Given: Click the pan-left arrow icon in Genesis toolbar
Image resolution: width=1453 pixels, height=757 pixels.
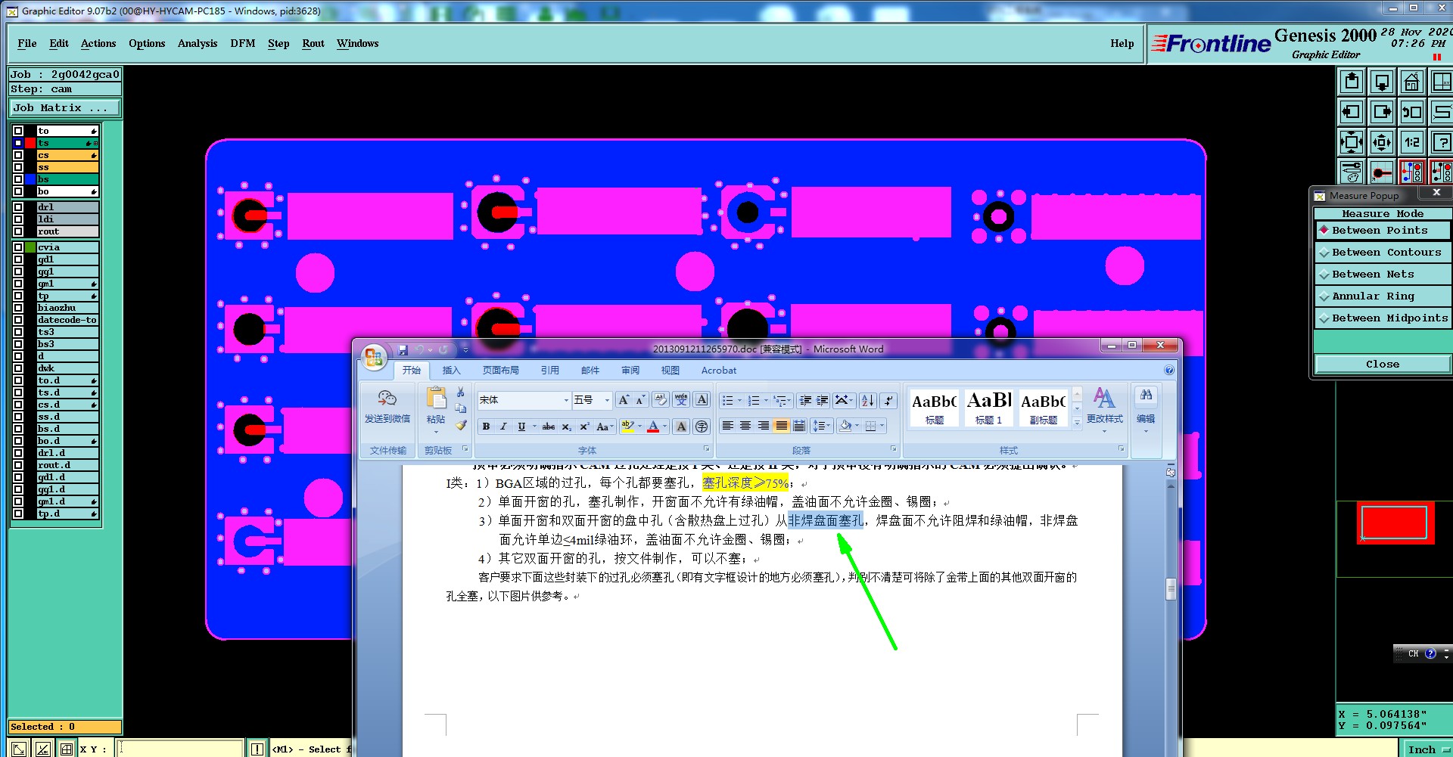Looking at the screenshot, I should click(x=1352, y=112).
